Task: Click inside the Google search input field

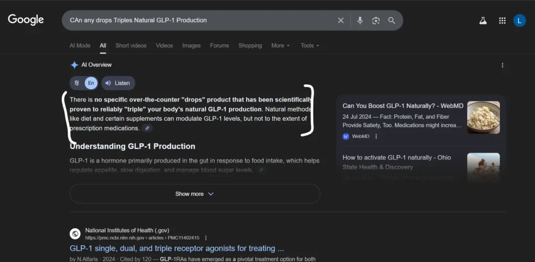Action: [199, 20]
